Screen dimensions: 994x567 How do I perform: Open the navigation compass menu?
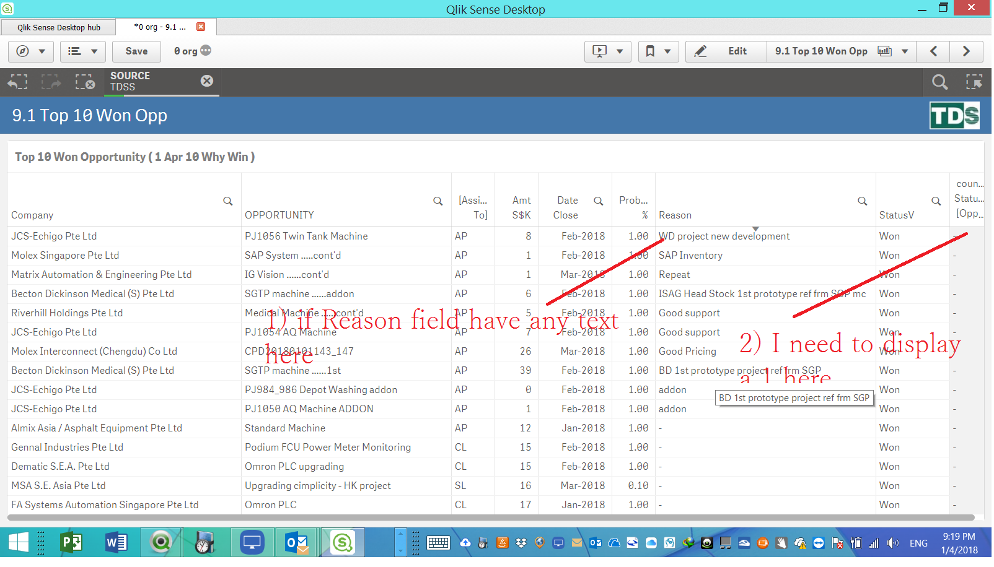(x=31, y=51)
